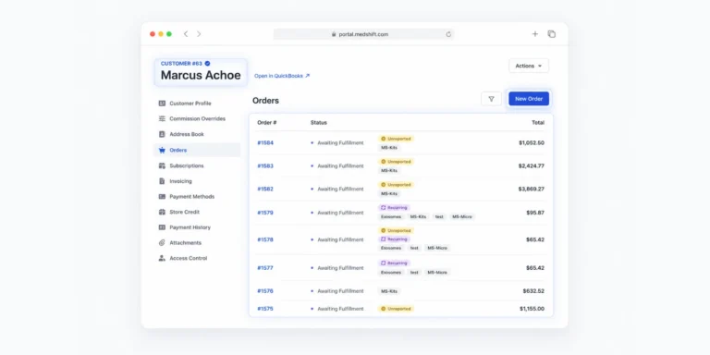The image size is (710, 355).
Task: Click the Payment Methods card icon
Action: tap(162, 197)
